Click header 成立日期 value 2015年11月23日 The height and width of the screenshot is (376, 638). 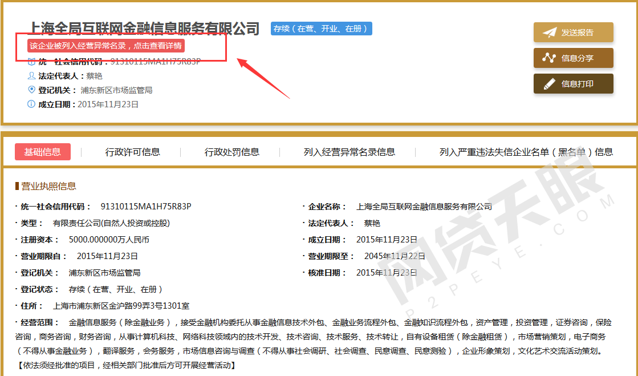(x=108, y=104)
